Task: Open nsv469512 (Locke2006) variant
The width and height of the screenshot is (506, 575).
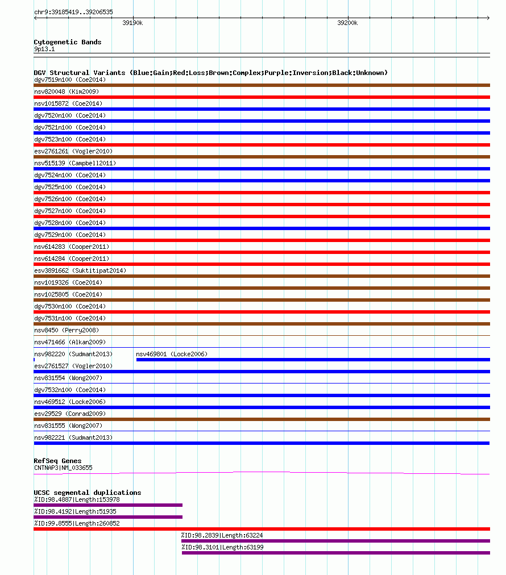Action: pyautogui.click(x=70, y=402)
